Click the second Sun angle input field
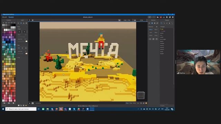Viewport: 221px width, 124px height. point(25,32)
